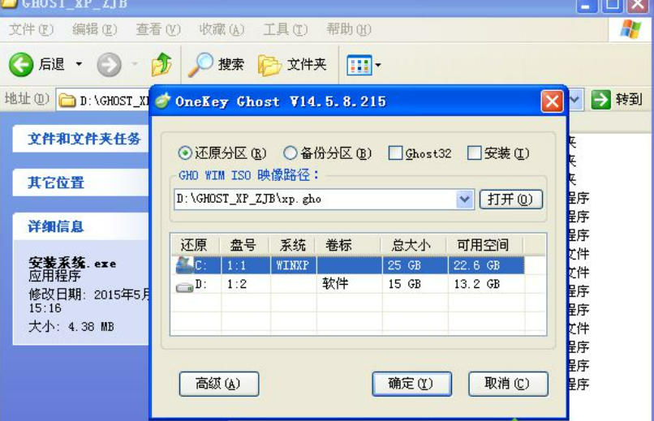Screen dimensions: 654x421
Task: Close the OneKey Ghost dialog
Action: coord(552,101)
